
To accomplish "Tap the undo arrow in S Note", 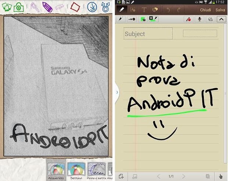I will [x=168, y=10].
